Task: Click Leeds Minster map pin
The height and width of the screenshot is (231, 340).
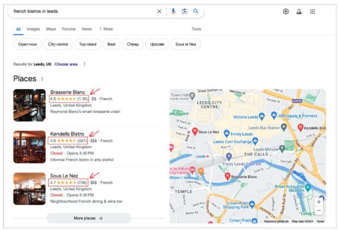Action: click(x=282, y=149)
